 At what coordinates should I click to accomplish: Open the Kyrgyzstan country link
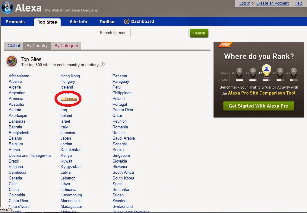tap(71, 167)
